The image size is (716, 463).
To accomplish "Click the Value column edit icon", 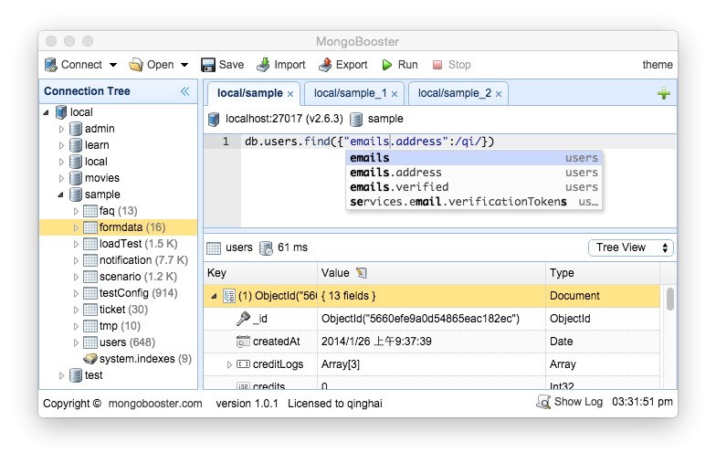I will pos(362,272).
